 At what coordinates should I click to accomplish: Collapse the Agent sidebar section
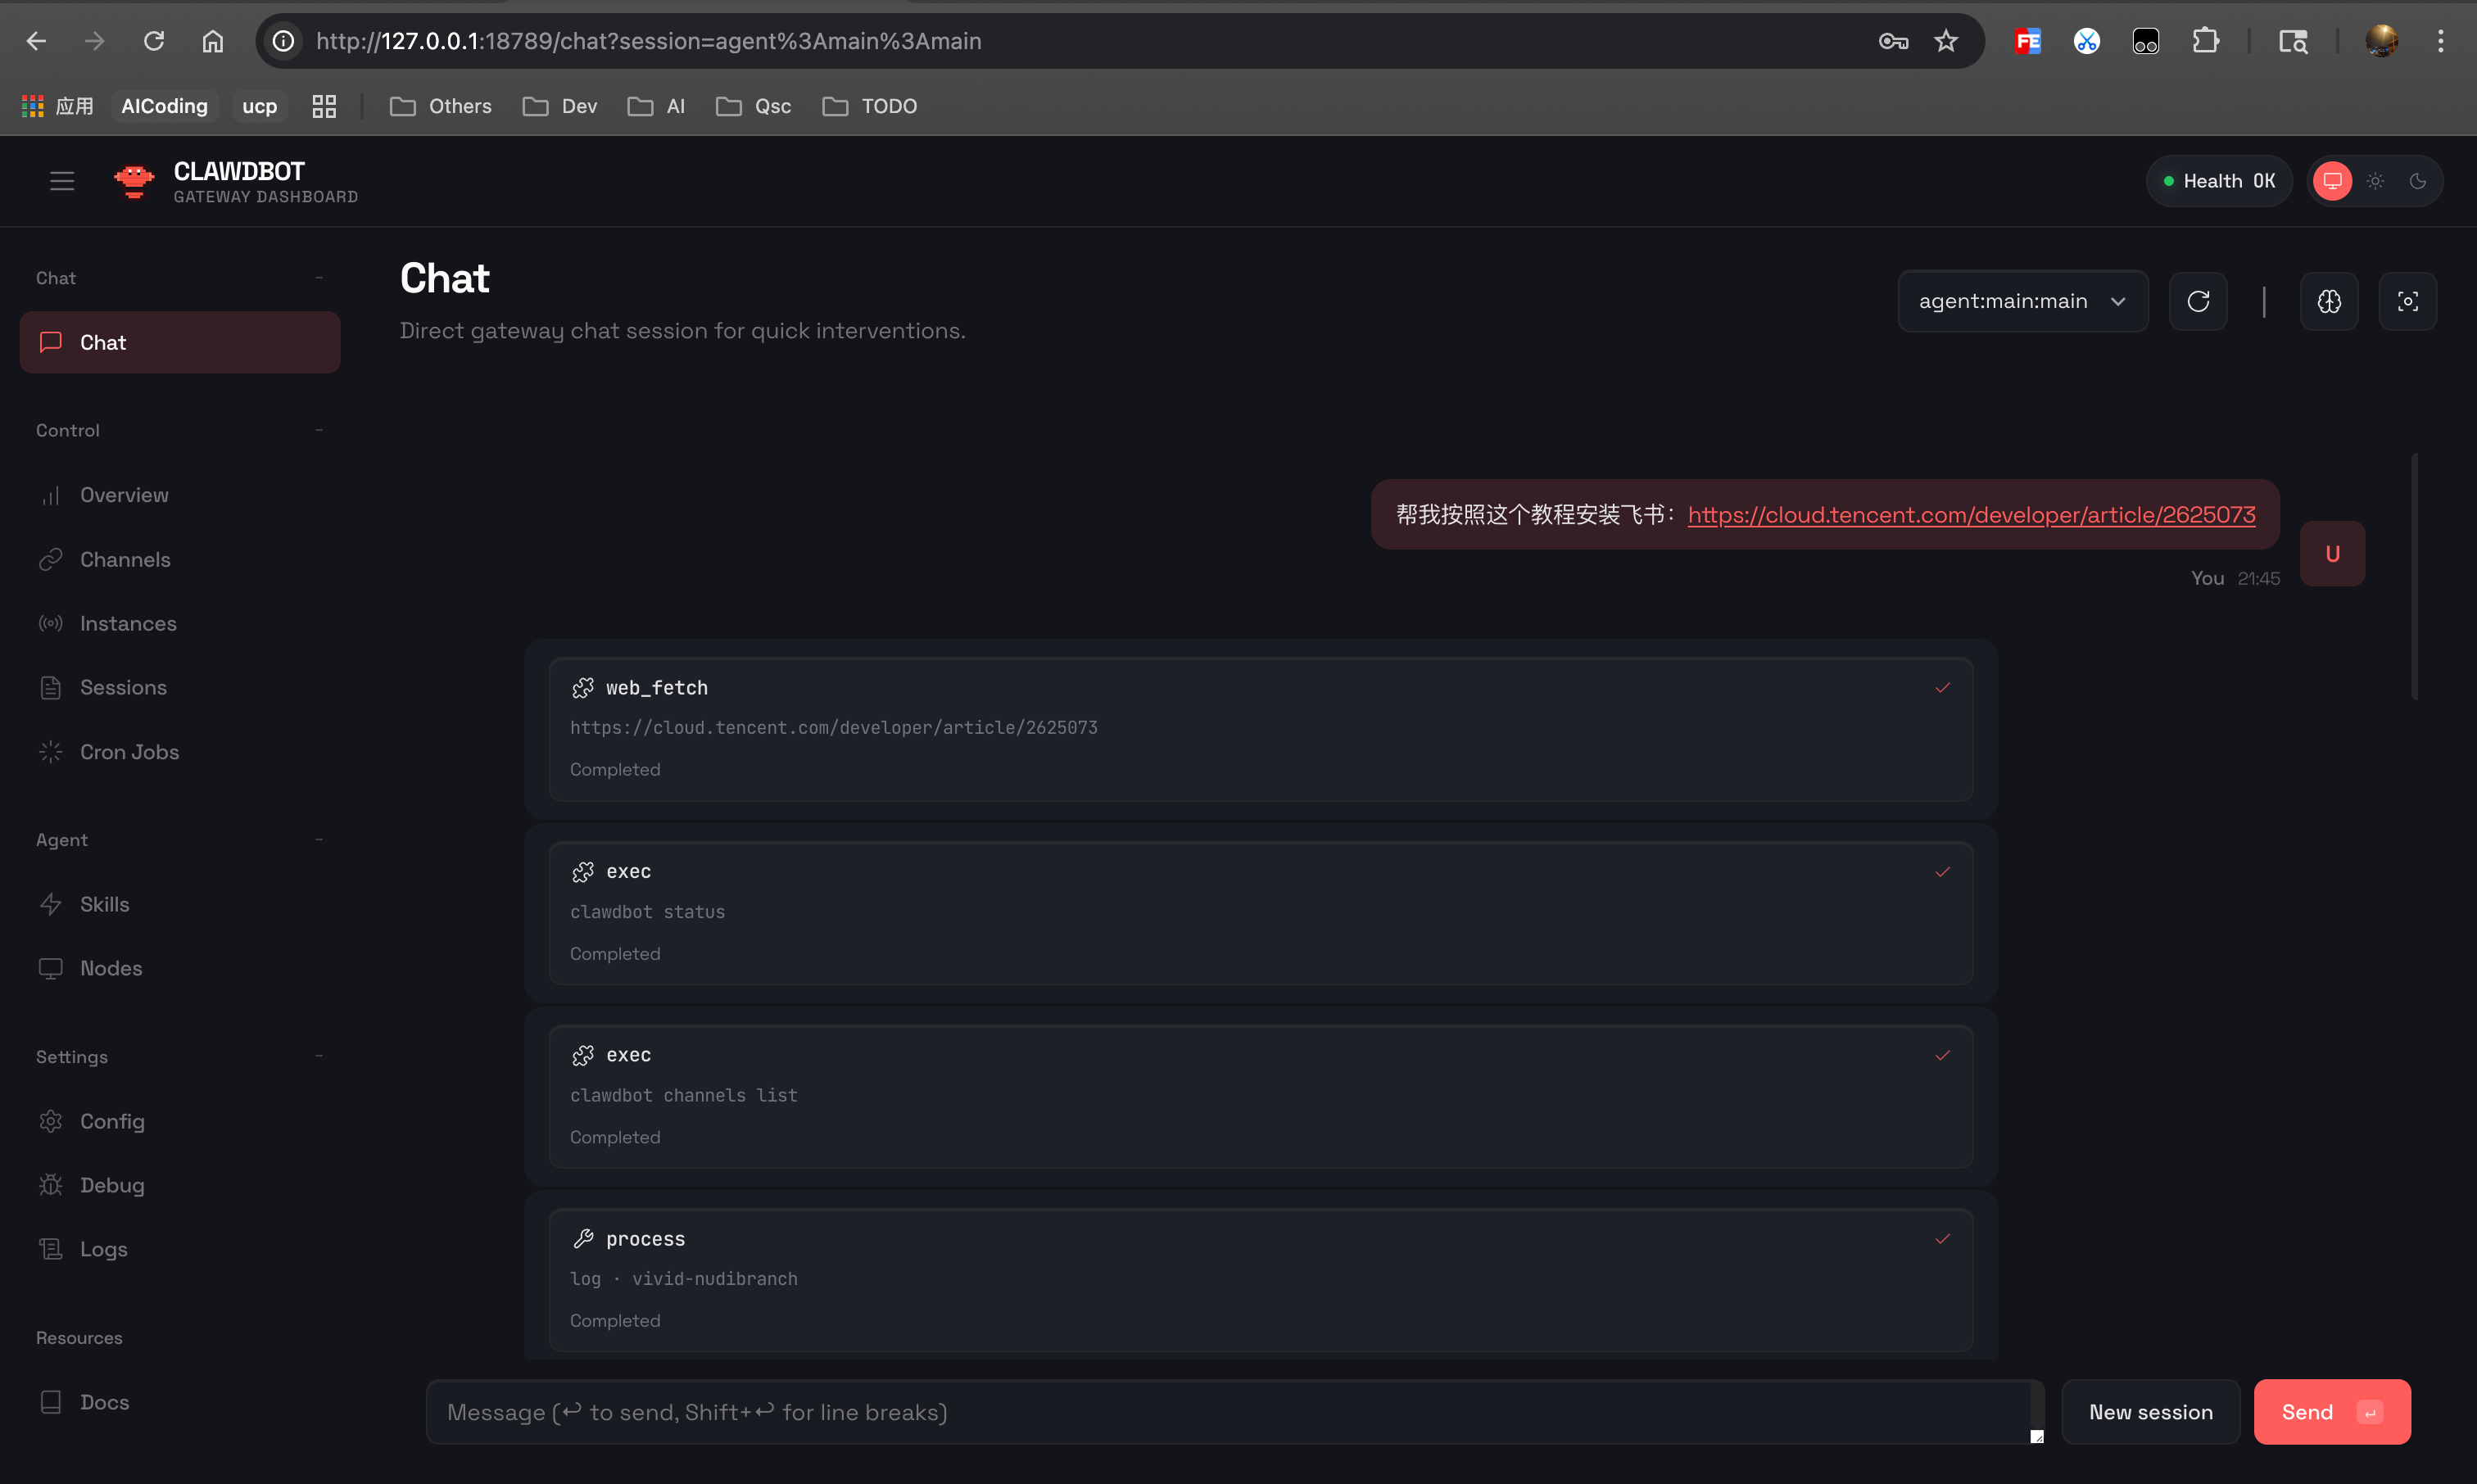tap(319, 840)
